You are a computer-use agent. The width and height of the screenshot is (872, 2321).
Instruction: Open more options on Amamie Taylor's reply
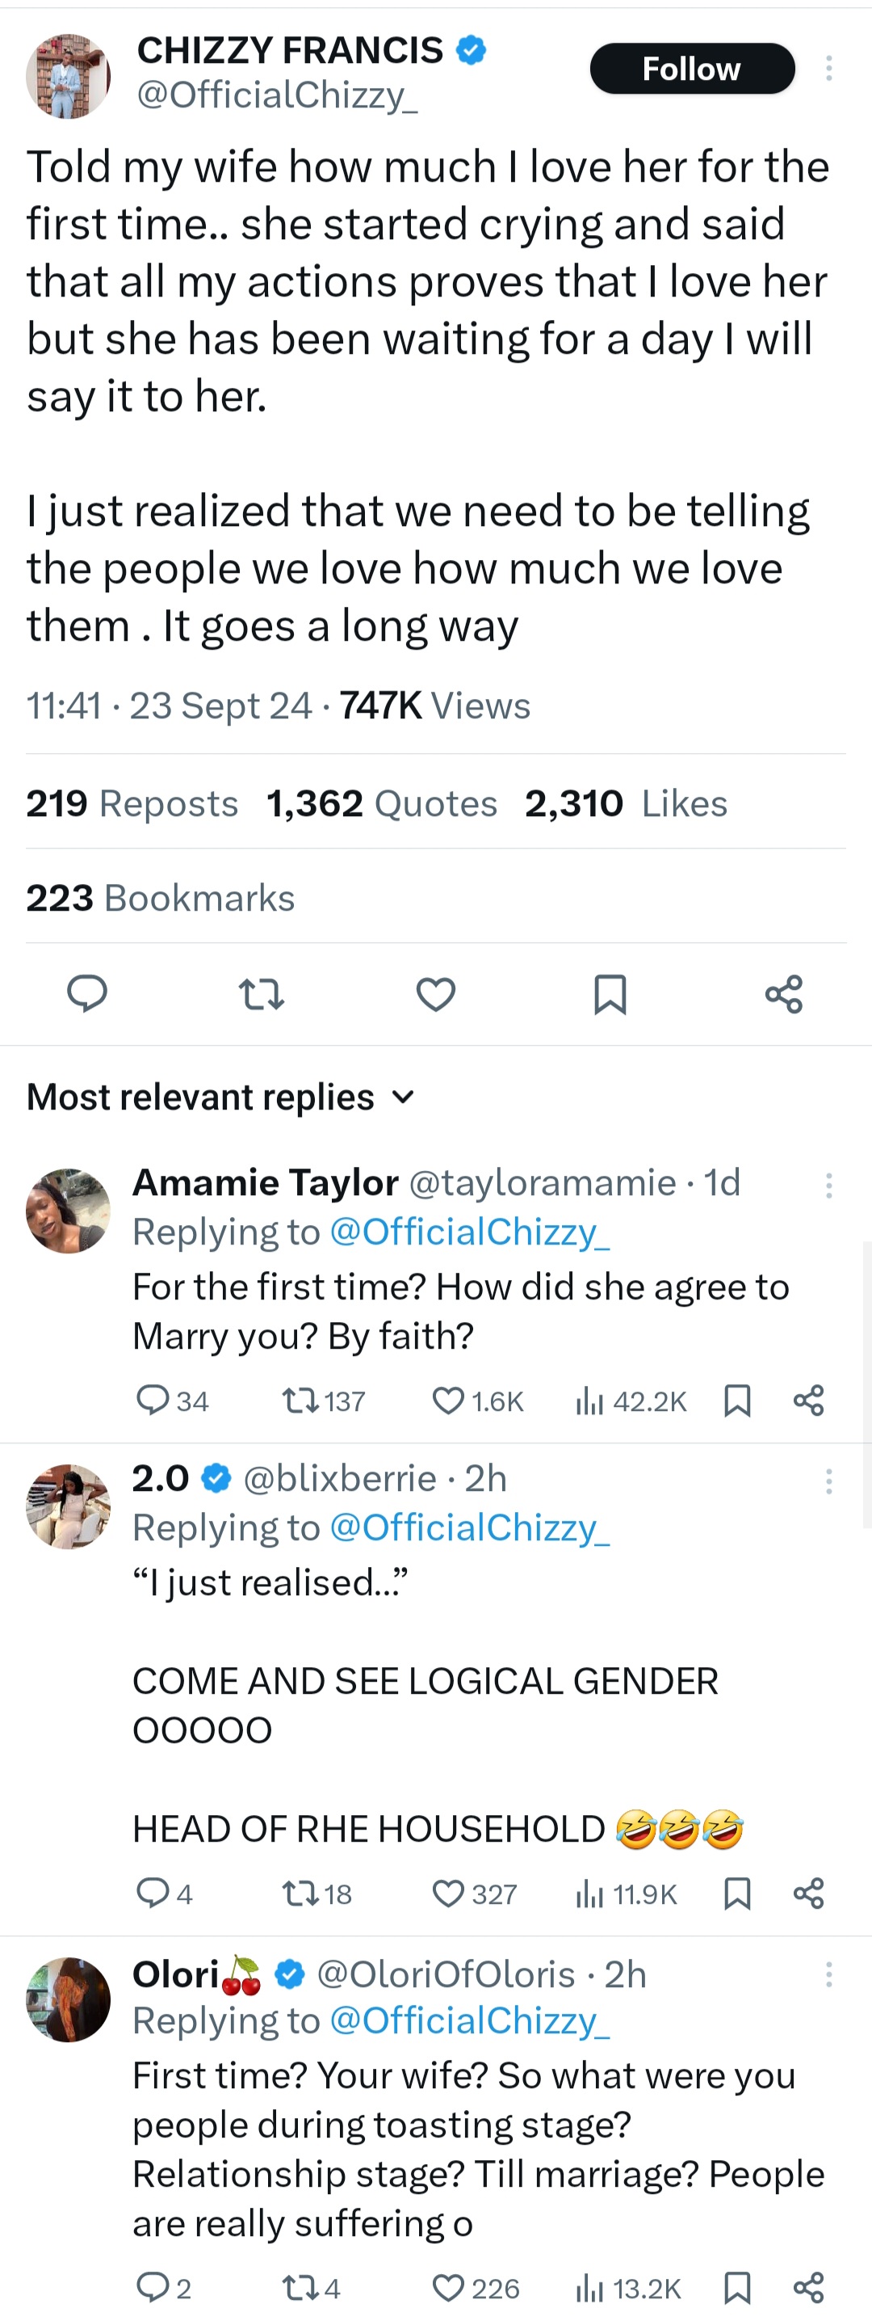pos(829,1185)
